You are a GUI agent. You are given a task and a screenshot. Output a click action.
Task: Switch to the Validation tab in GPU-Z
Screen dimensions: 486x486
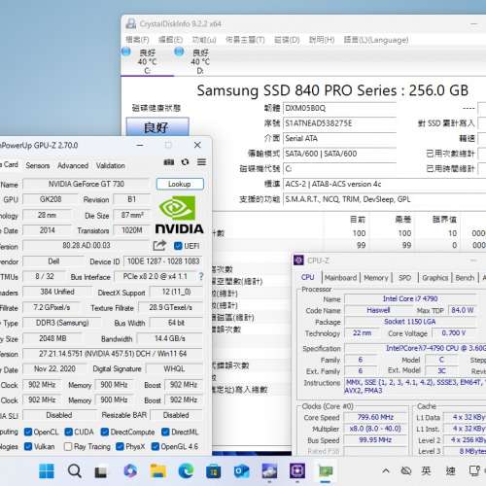click(111, 165)
